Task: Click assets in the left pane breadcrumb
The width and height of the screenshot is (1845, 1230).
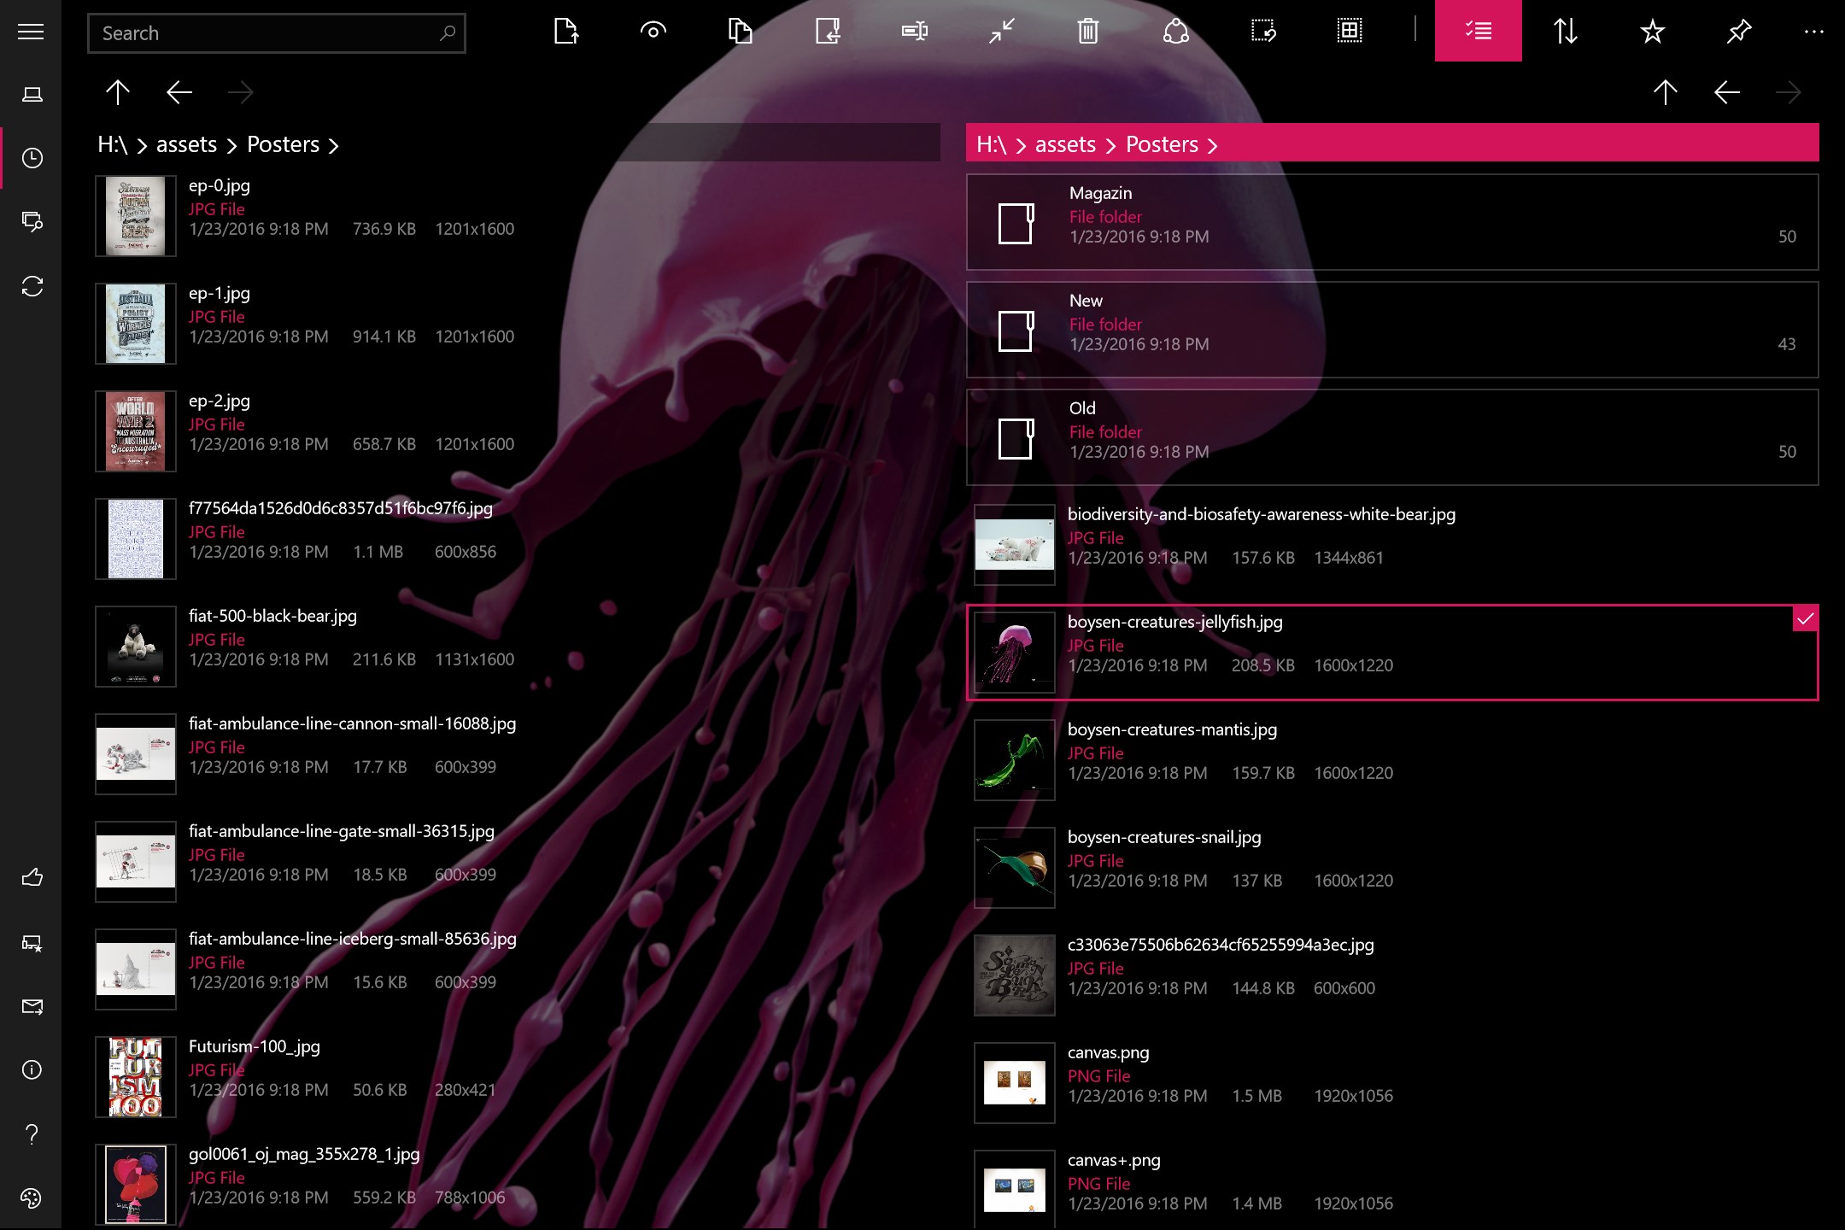Action: coord(186,144)
